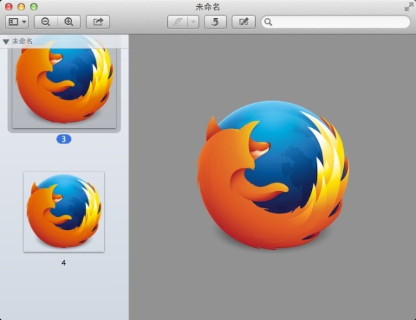Click the 未命名 window title text
The width and height of the screenshot is (416, 320).
(x=207, y=6)
